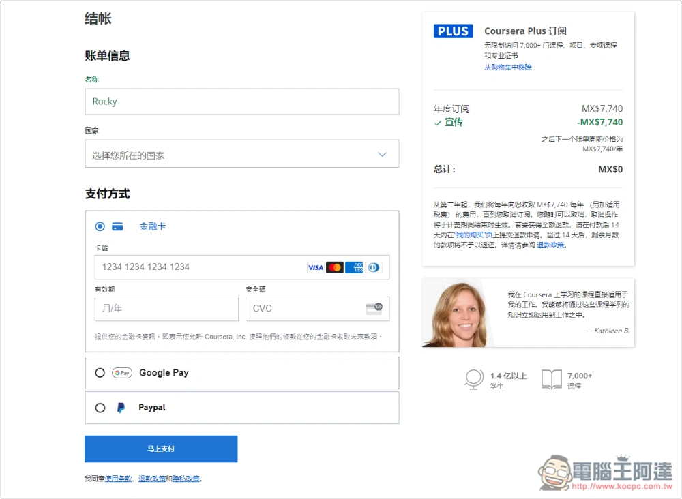Click the American Express logo
Screen dimensions: 682x499
click(x=354, y=267)
